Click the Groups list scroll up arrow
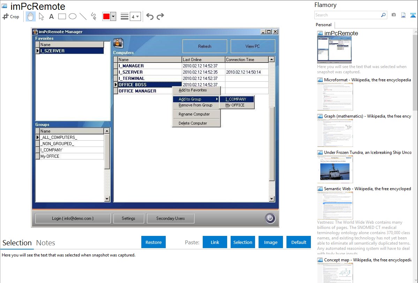Viewport: 418px width, 283px height. pyautogui.click(x=107, y=131)
